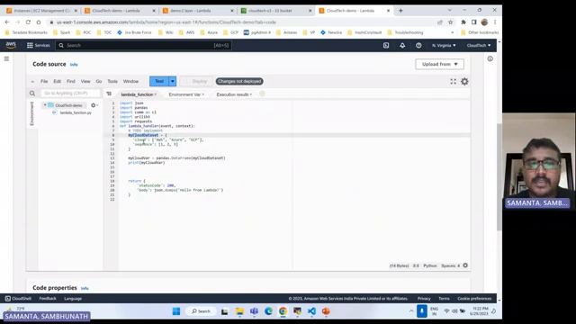Open Microsoft Edge from the taskbar

coord(268,311)
